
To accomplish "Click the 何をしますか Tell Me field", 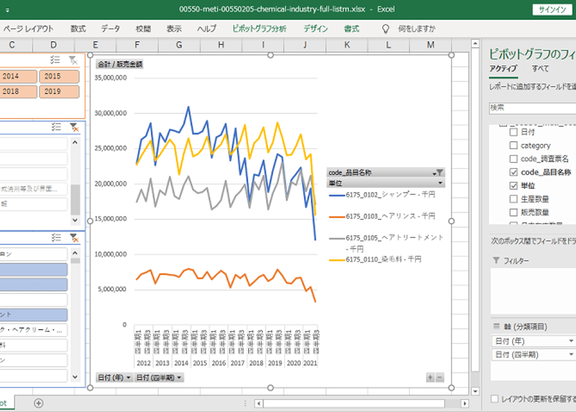I will [x=416, y=29].
